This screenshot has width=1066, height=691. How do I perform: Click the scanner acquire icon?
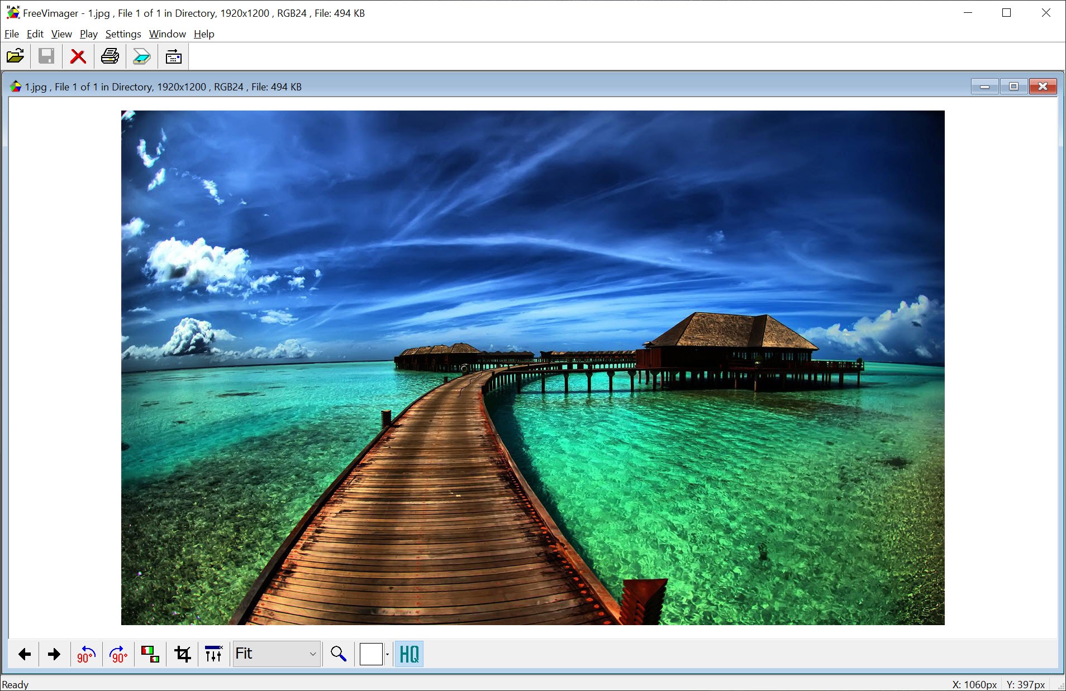(x=141, y=56)
